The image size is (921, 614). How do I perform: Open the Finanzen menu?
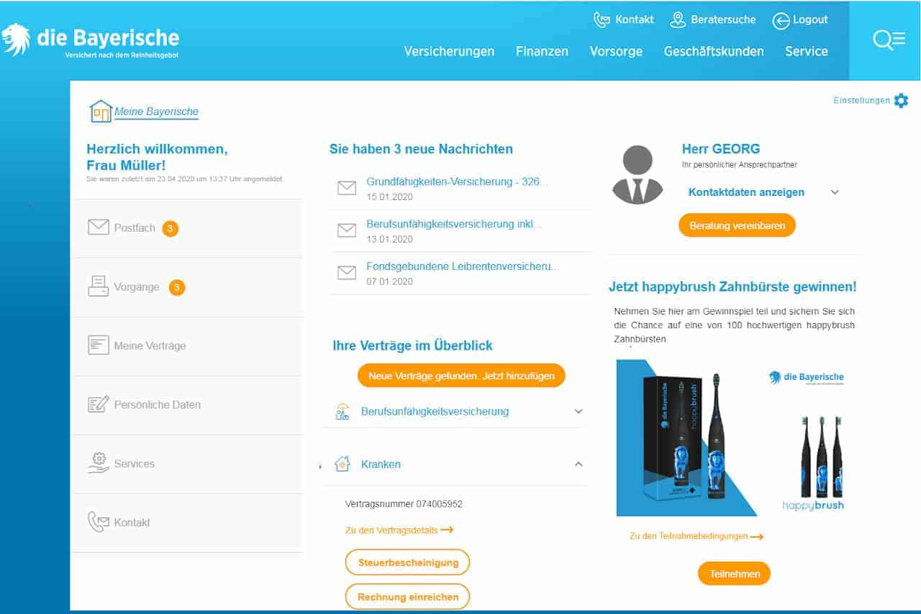[542, 51]
